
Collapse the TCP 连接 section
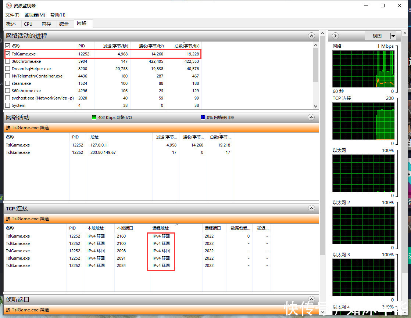point(311,208)
